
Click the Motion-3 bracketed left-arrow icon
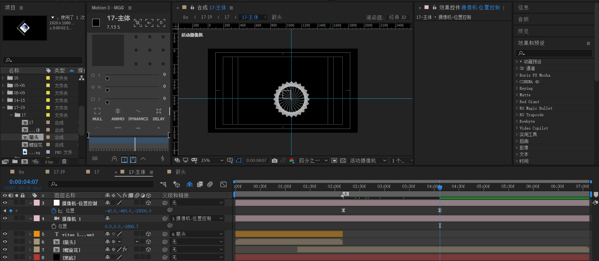(149, 23)
